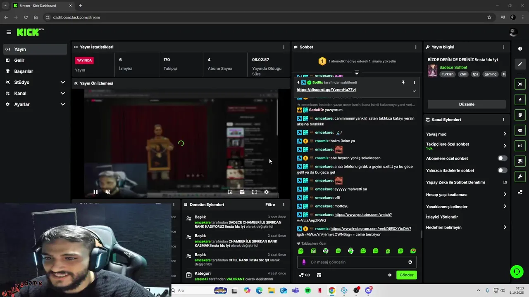Toggle Yalnızca ifadelerle sohbet switch
The width and height of the screenshot is (529, 297).
[502, 170]
